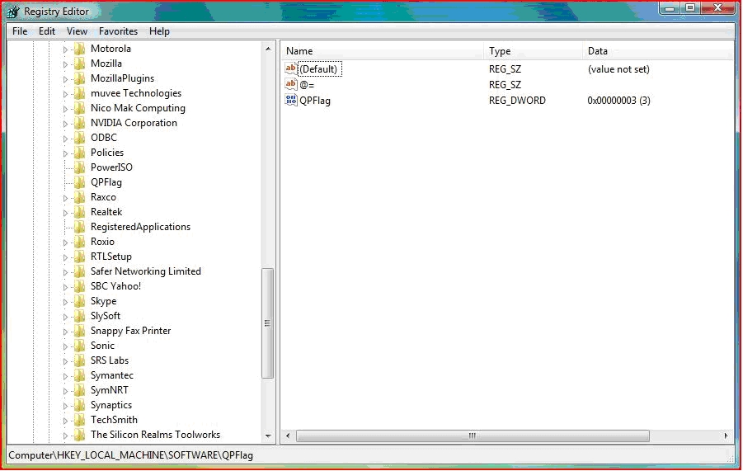
Task: Click the SBC Yahoo! folder icon
Action: (x=80, y=286)
